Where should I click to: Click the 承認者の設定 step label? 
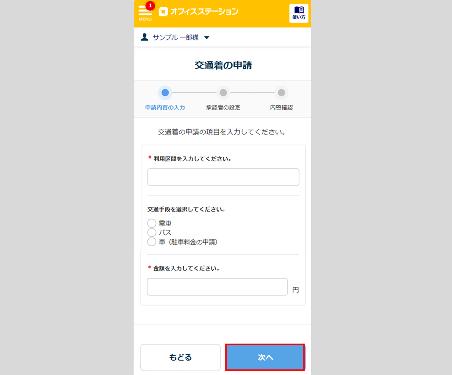[x=223, y=107]
